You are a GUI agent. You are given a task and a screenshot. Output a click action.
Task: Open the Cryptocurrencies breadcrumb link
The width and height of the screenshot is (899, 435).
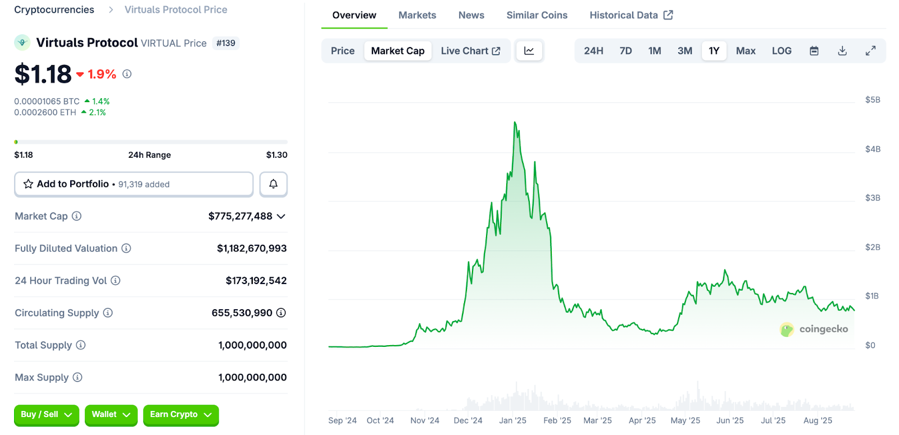pos(54,10)
